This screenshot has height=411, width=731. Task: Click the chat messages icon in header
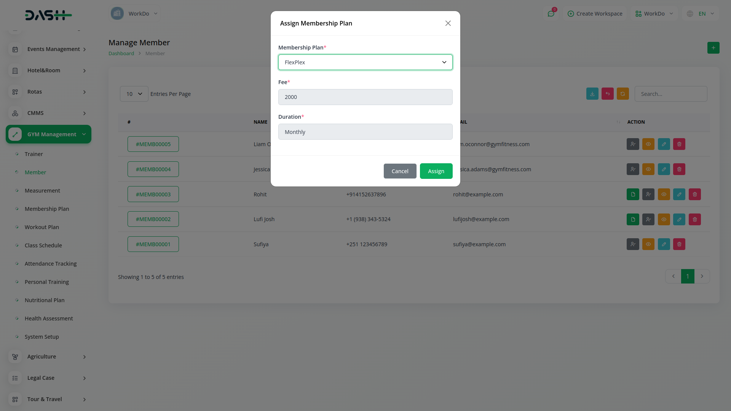[x=551, y=14]
